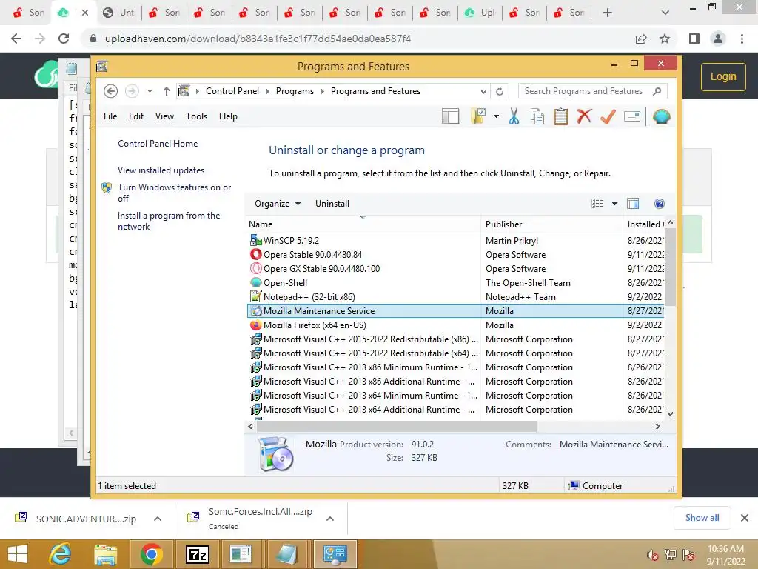Close the downloads bar

tap(745, 518)
